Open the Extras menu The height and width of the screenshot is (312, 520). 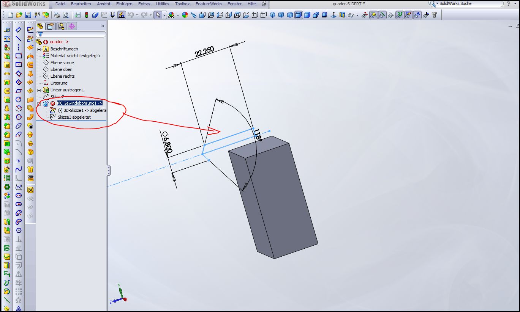144,4
